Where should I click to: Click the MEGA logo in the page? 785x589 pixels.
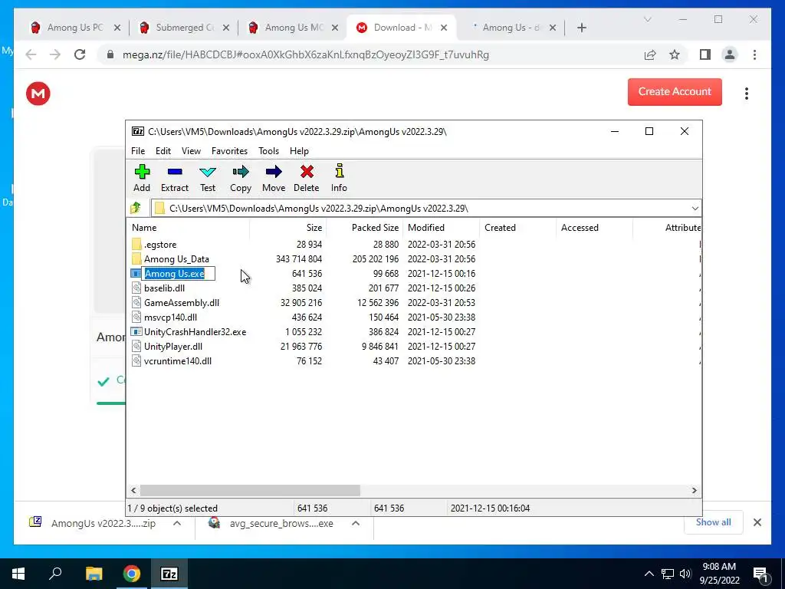[38, 93]
